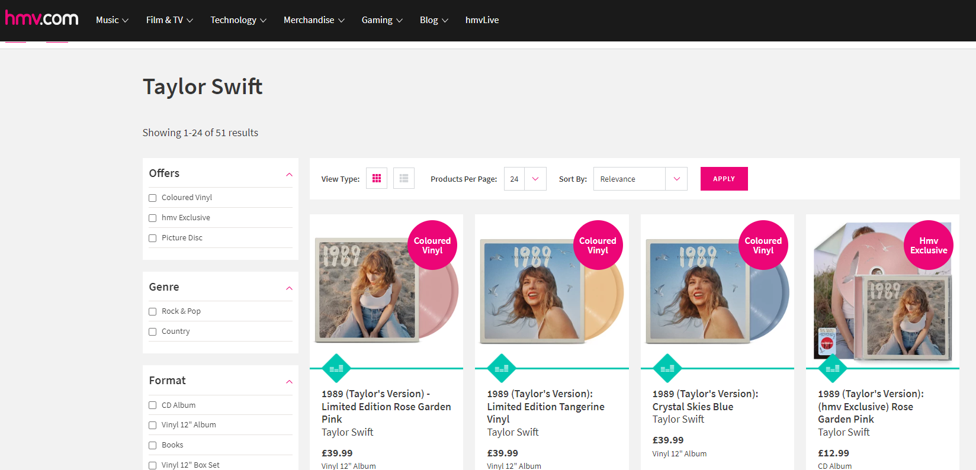
Task: Open the Products Per Page dropdown
Action: click(x=525, y=179)
